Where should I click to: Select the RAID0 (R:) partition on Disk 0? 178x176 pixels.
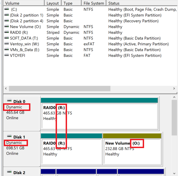click(x=99, y=116)
